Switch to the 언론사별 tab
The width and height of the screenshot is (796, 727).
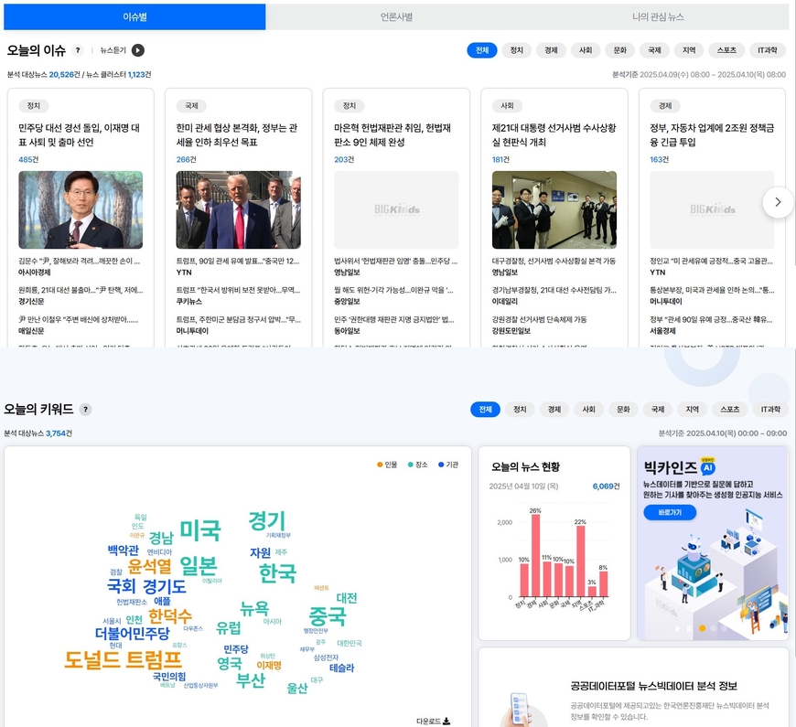[396, 16]
